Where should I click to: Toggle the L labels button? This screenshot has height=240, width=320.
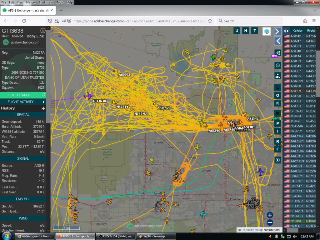(277, 87)
